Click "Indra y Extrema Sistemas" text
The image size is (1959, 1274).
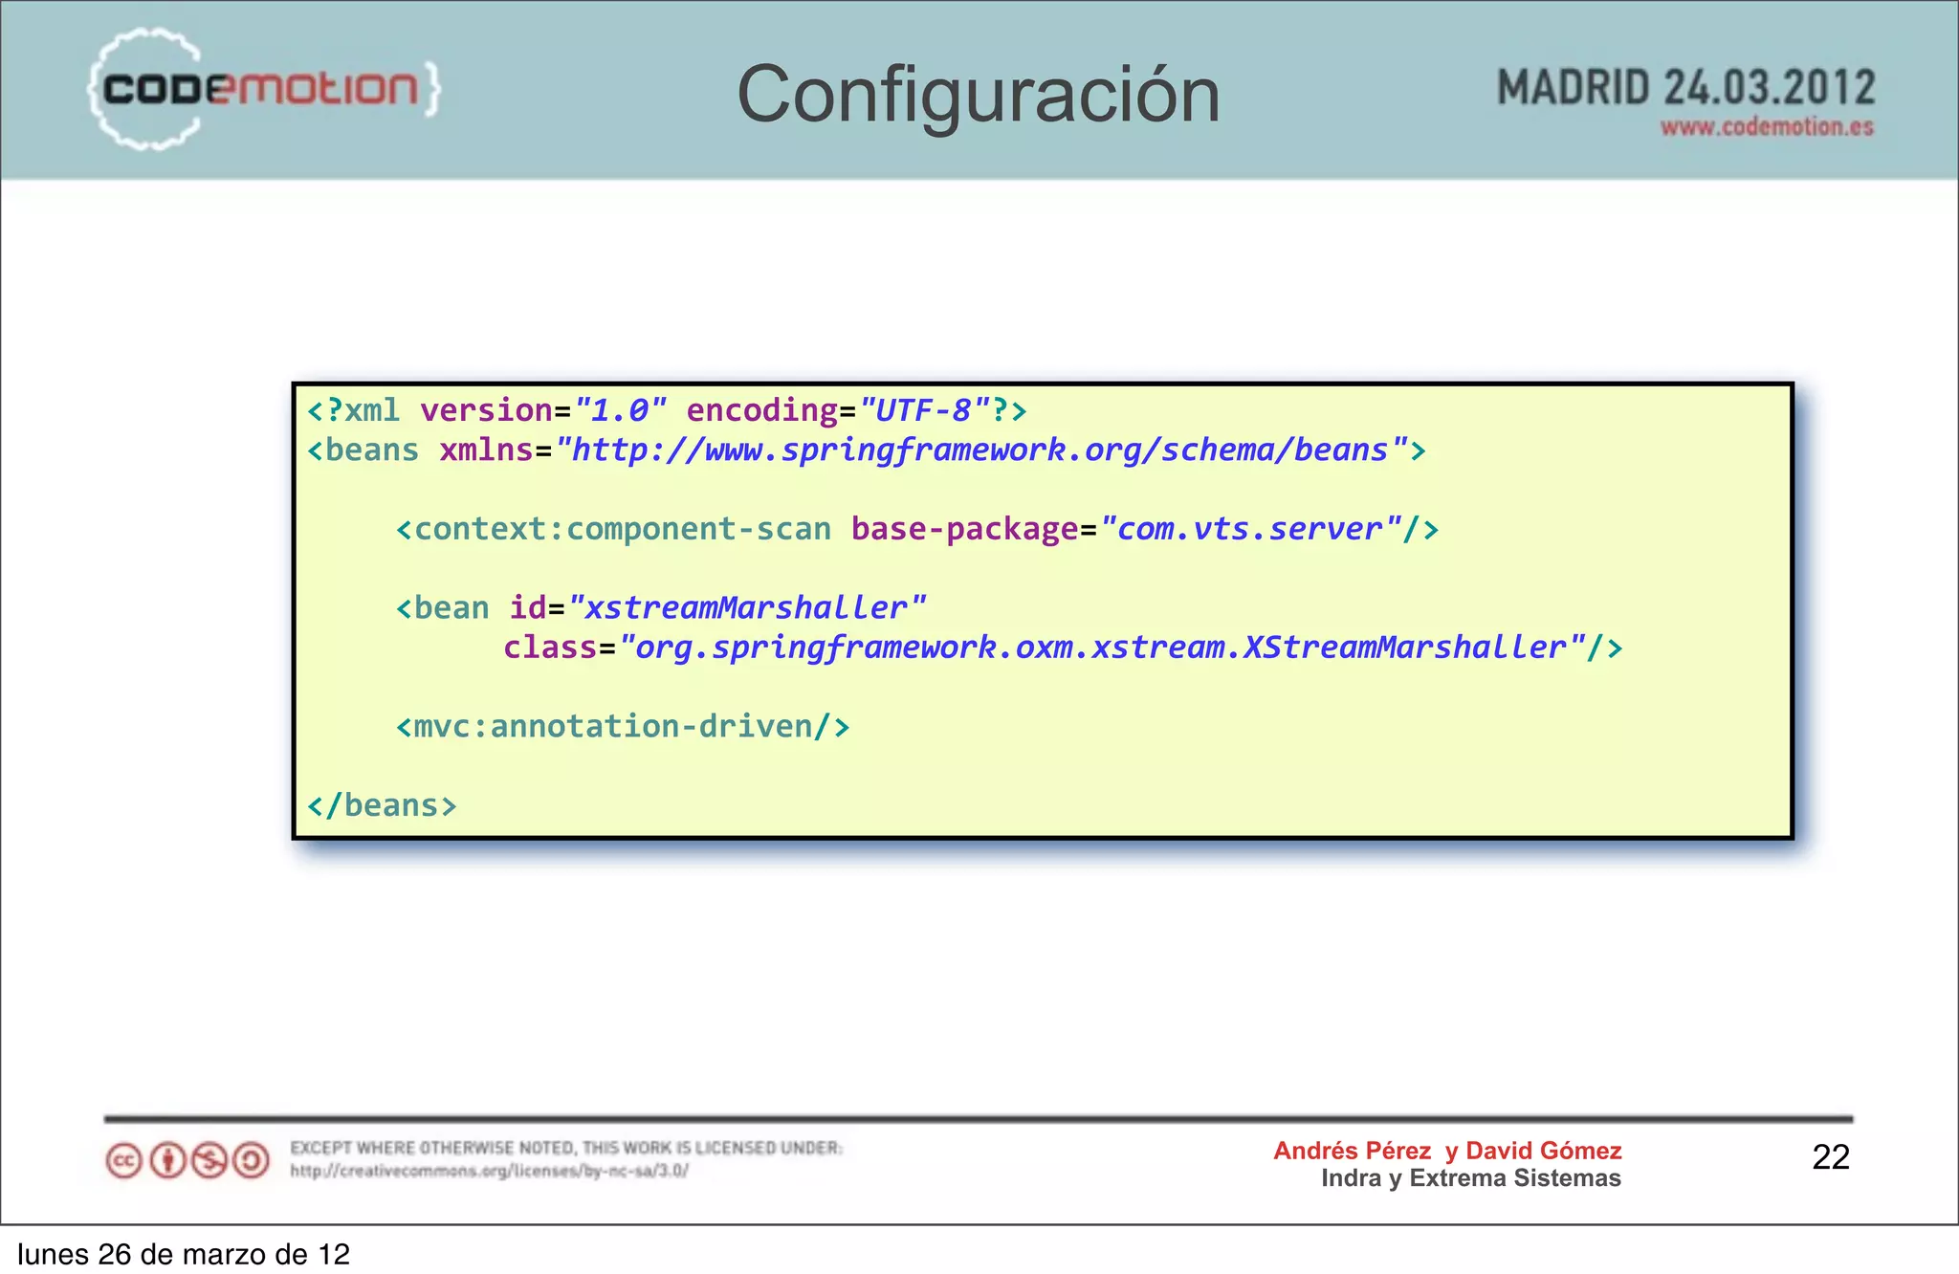click(x=1471, y=1178)
